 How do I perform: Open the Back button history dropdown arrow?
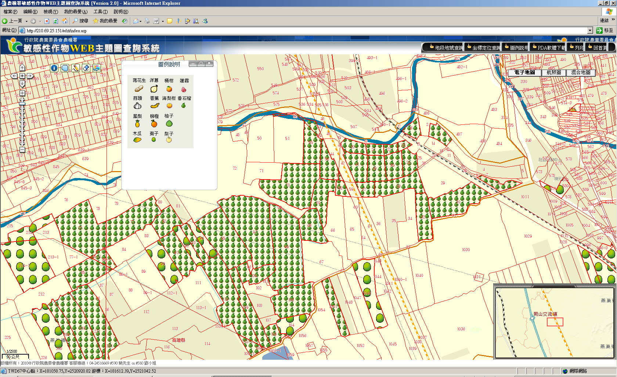coord(26,21)
